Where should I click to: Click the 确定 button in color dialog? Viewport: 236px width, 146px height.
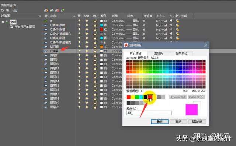coord(160,122)
